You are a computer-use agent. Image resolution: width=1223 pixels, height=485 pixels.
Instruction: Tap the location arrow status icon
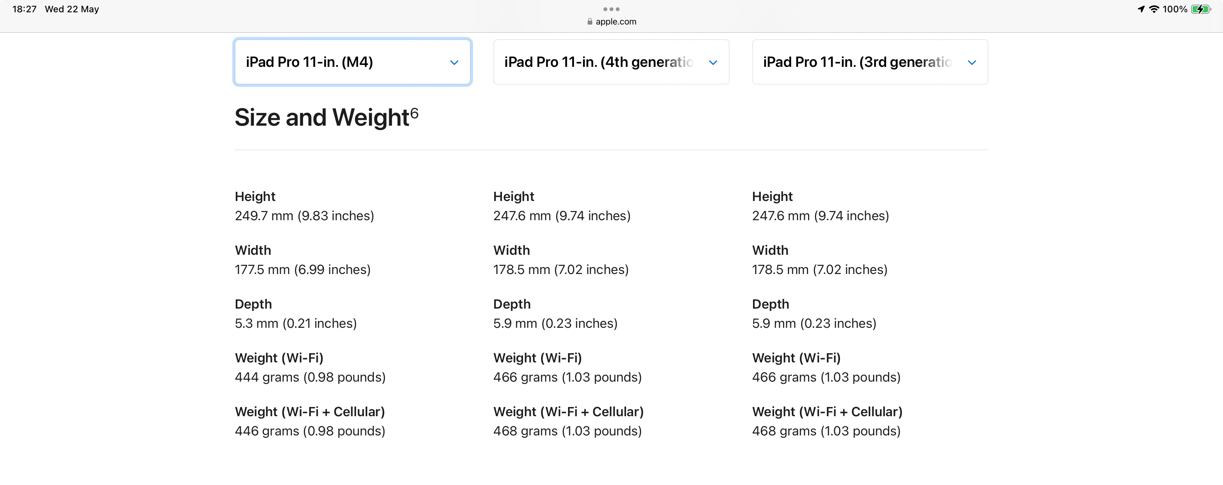pyautogui.click(x=1141, y=9)
